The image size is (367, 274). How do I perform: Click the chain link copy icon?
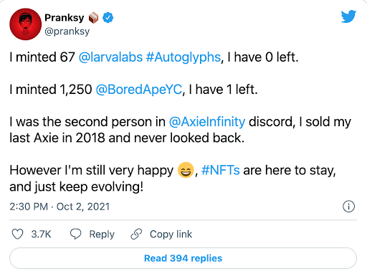click(136, 234)
